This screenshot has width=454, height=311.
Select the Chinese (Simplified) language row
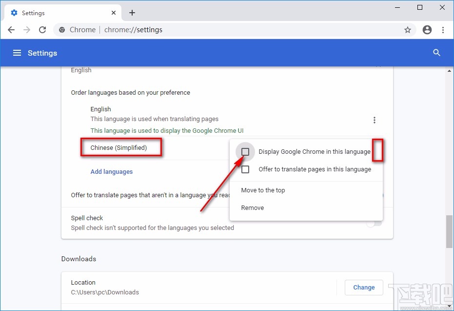pyautogui.click(x=118, y=148)
